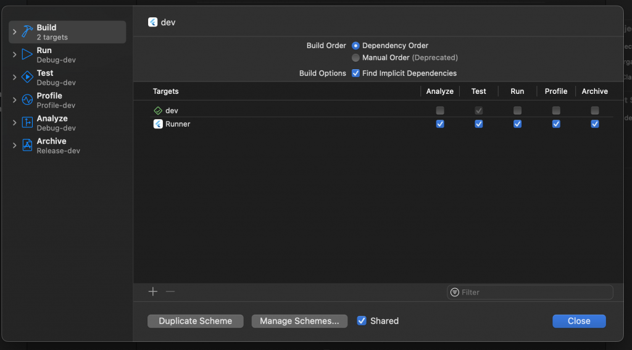Select the dev target row
The width and height of the screenshot is (632, 350).
click(x=172, y=110)
